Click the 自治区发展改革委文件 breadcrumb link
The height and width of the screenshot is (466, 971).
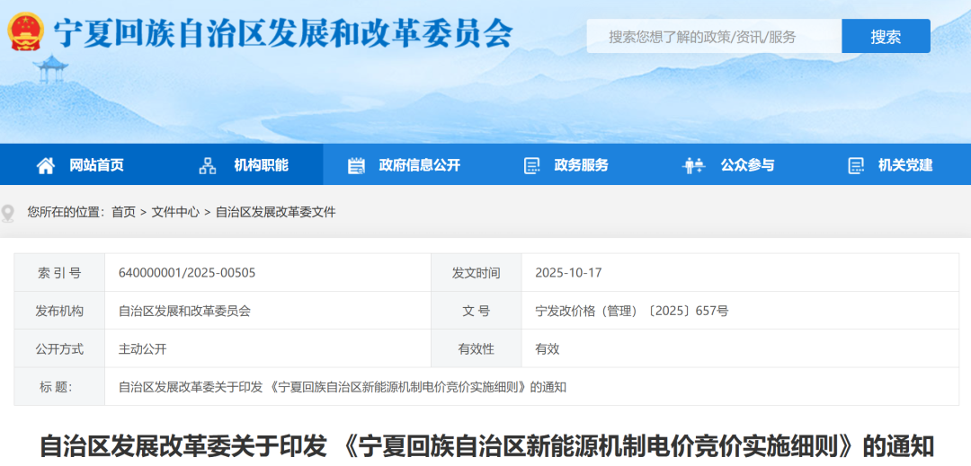point(275,212)
